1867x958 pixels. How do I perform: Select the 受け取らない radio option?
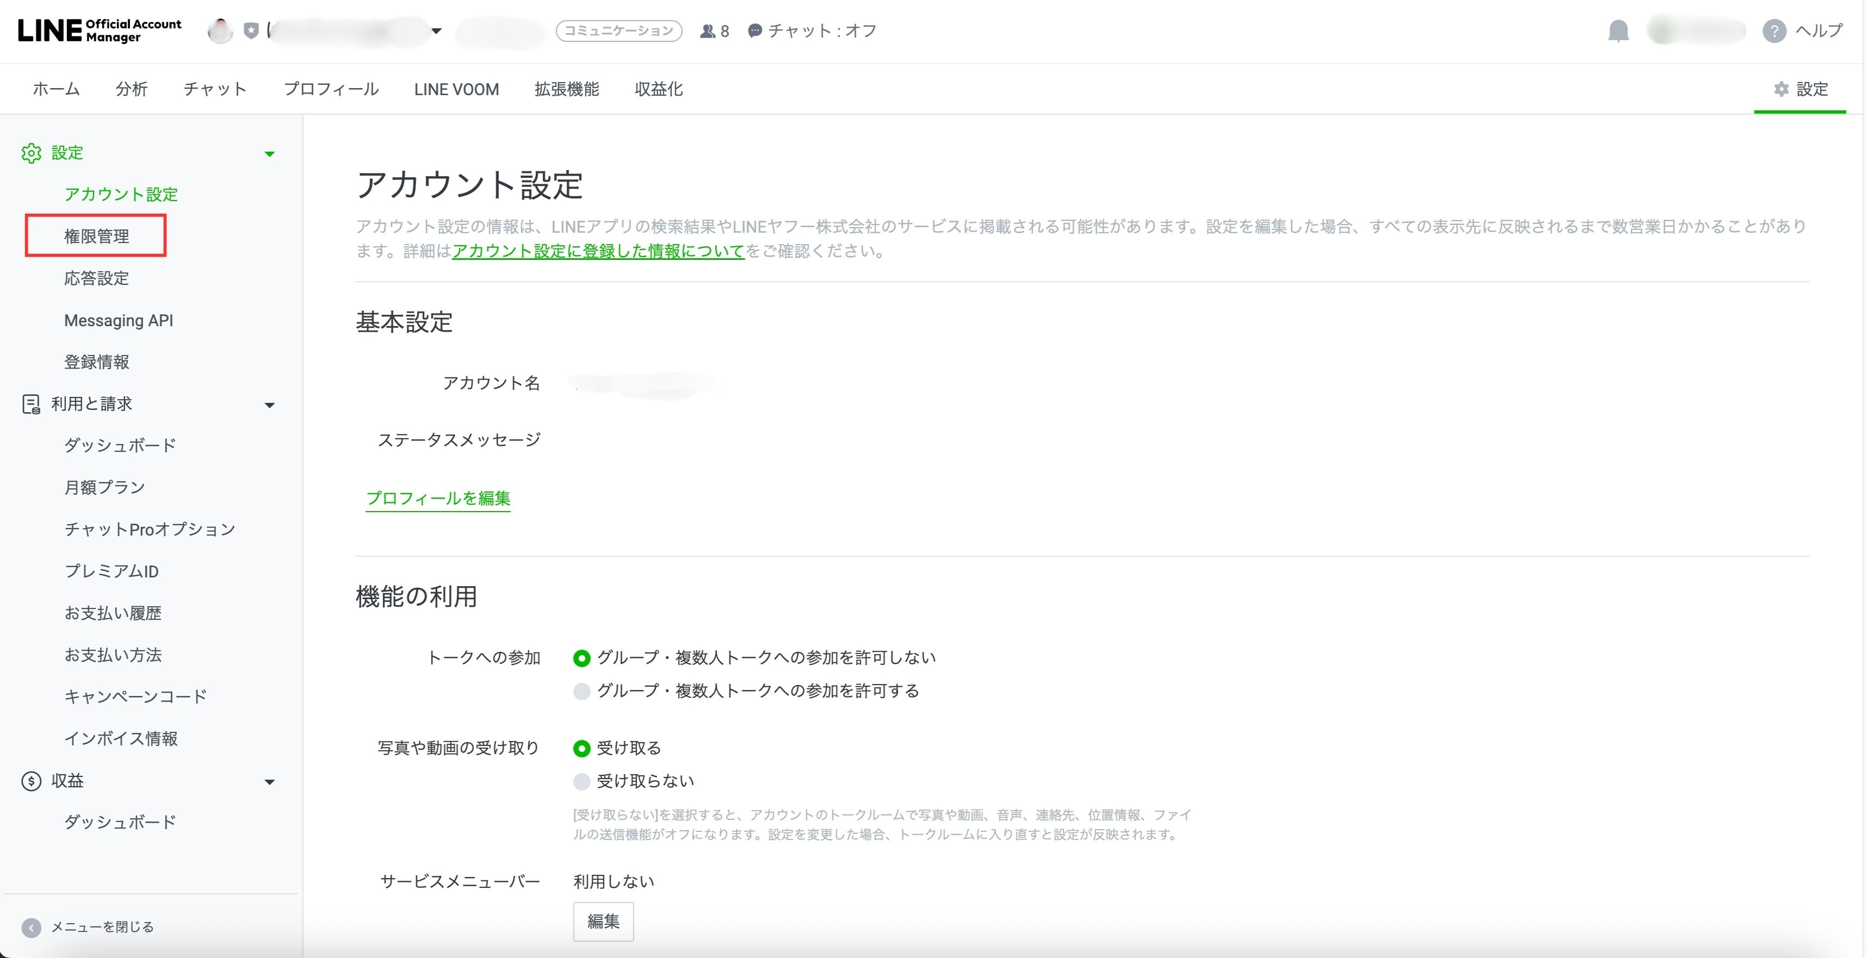tap(582, 781)
